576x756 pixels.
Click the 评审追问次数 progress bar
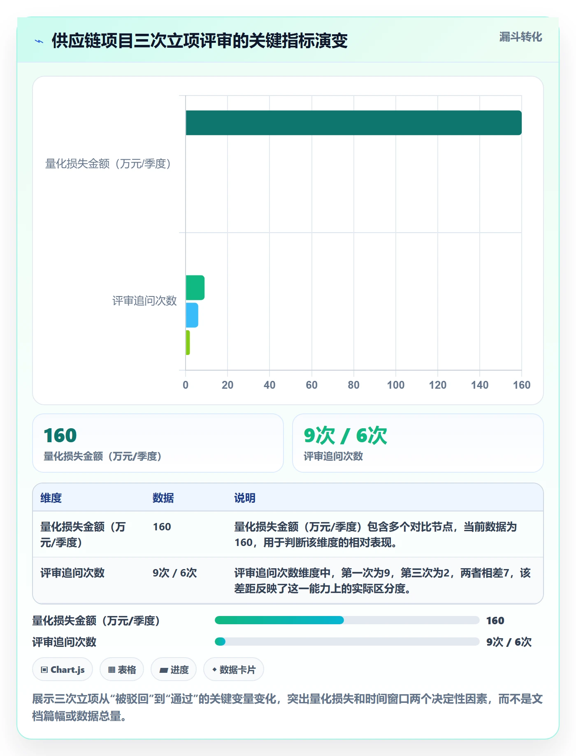pos(347,642)
